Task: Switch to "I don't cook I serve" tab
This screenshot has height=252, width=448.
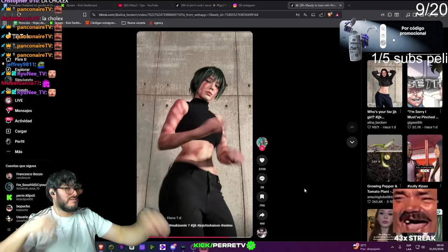Action: (x=201, y=5)
